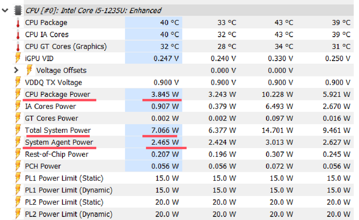Click the average value 9.461 W
Viewport: 359px width, 220px height.
[x=337, y=130]
